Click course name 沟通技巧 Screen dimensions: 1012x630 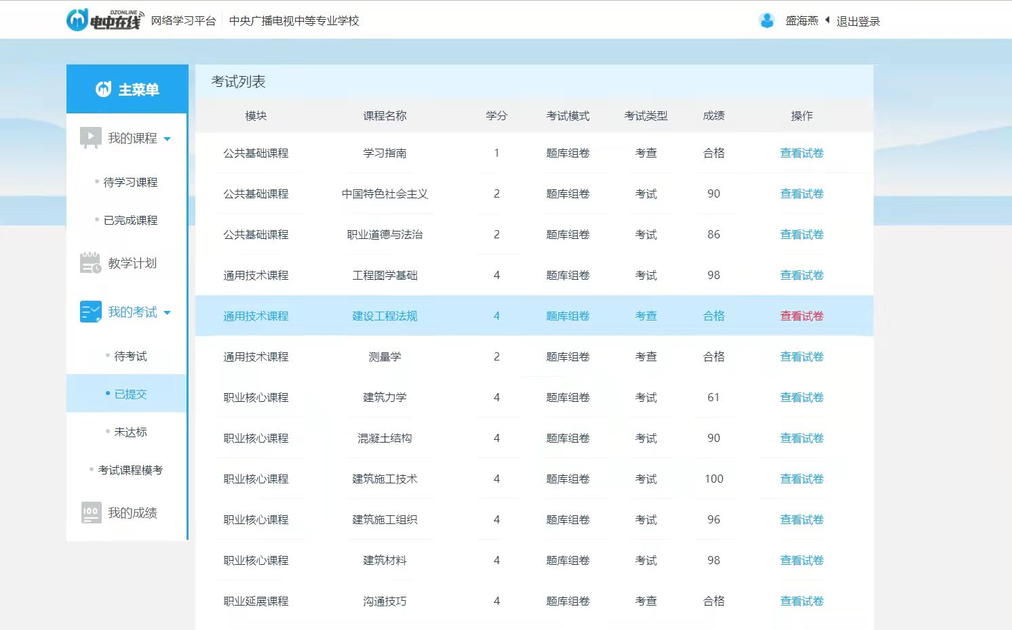coord(385,601)
